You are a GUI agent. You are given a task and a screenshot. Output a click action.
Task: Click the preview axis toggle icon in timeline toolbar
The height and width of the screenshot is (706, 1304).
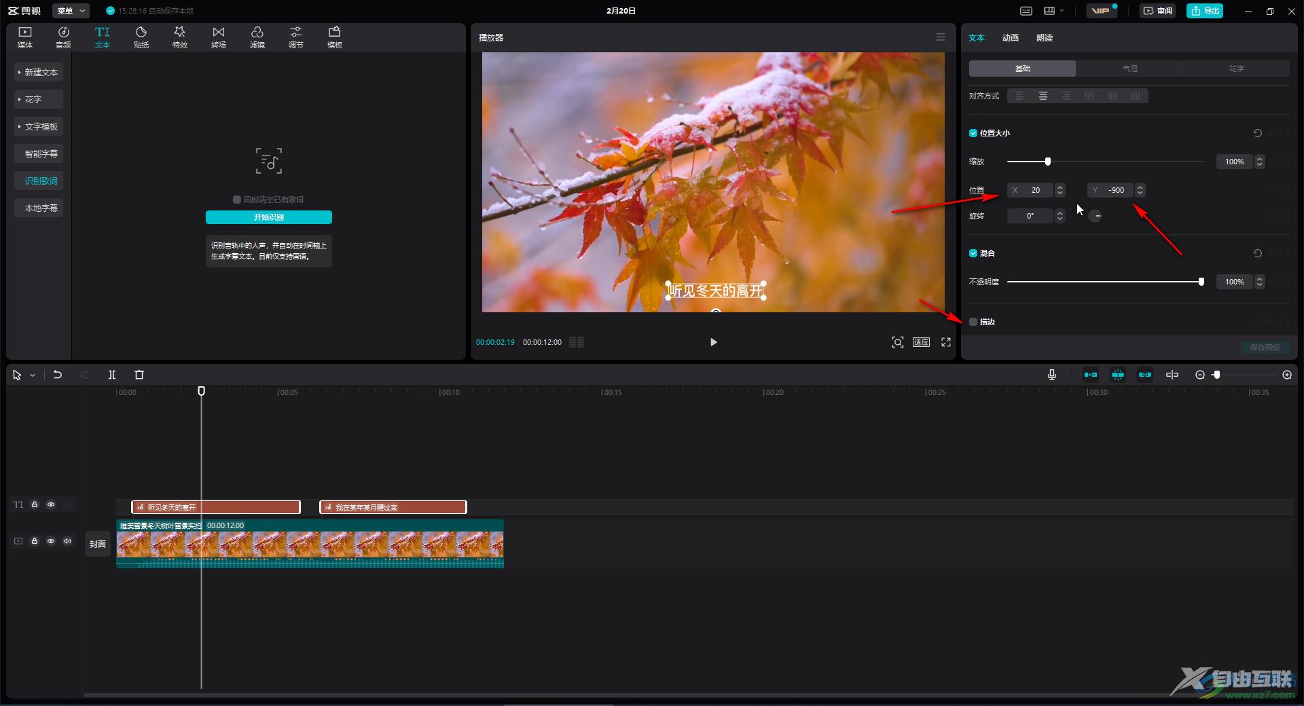(1172, 375)
